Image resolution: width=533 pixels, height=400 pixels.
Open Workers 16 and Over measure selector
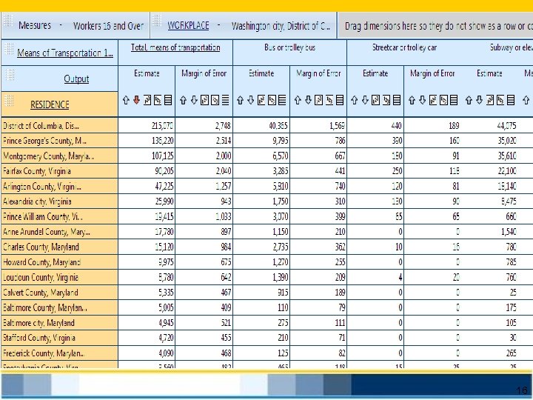108,26
